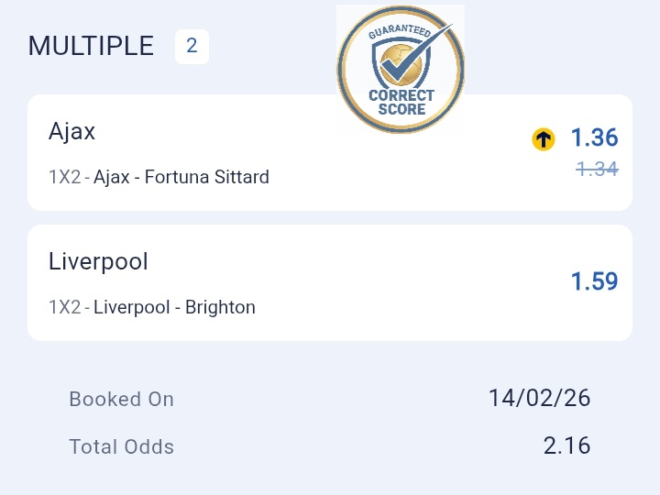
Task: Click the Liverpool odds 1.59
Action: coord(594,280)
